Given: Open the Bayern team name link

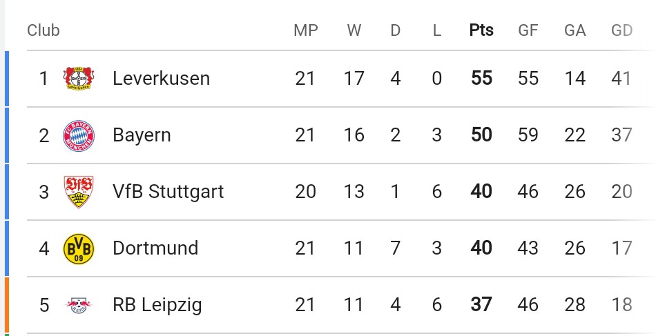Looking at the screenshot, I should [x=142, y=135].
